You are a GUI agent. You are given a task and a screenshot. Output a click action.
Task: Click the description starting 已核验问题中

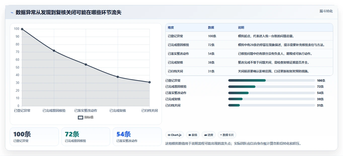(275, 54)
